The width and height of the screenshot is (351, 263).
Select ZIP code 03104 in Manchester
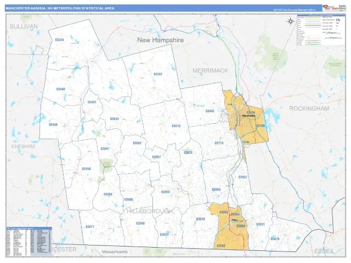251,113
